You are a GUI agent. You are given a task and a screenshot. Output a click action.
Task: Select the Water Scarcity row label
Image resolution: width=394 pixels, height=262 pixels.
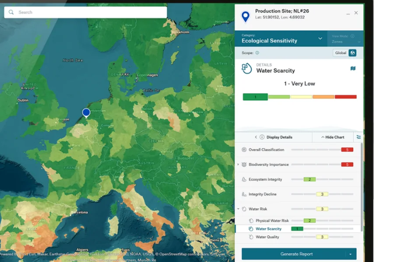tap(268, 229)
